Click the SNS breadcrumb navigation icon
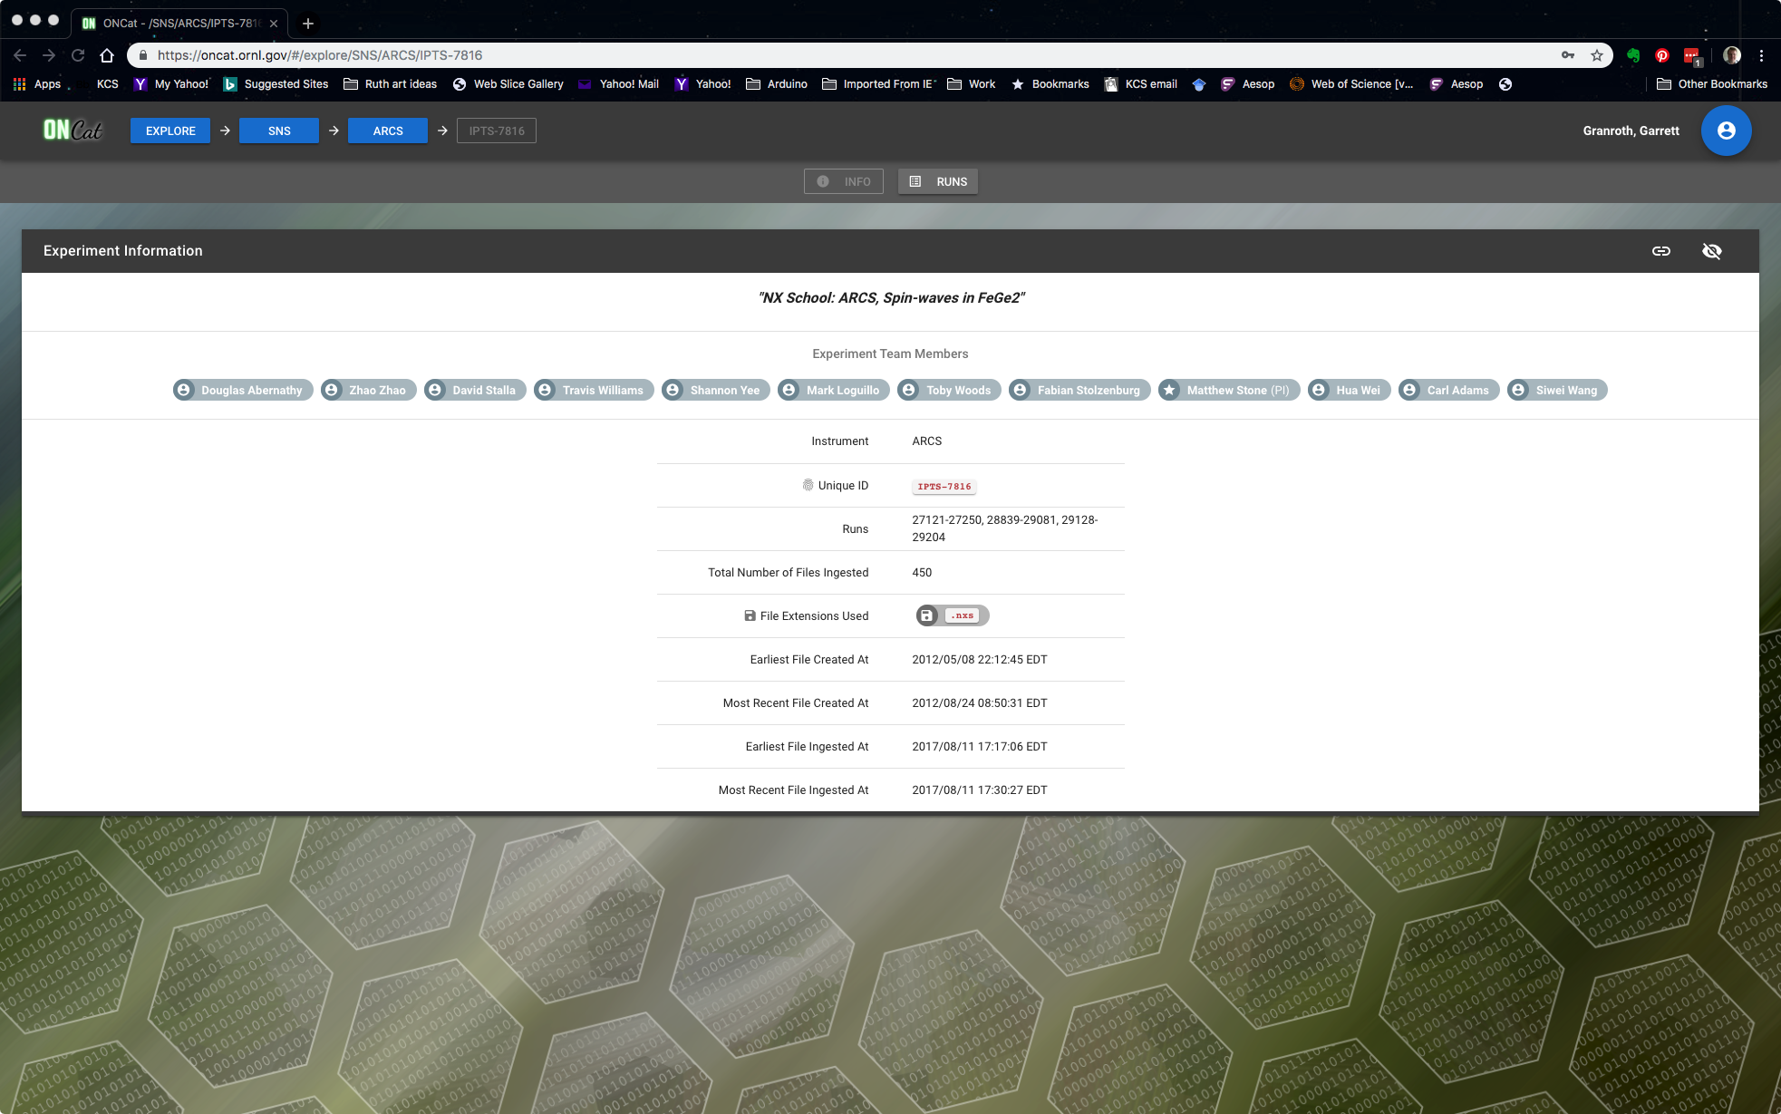The image size is (1781, 1114). [278, 130]
